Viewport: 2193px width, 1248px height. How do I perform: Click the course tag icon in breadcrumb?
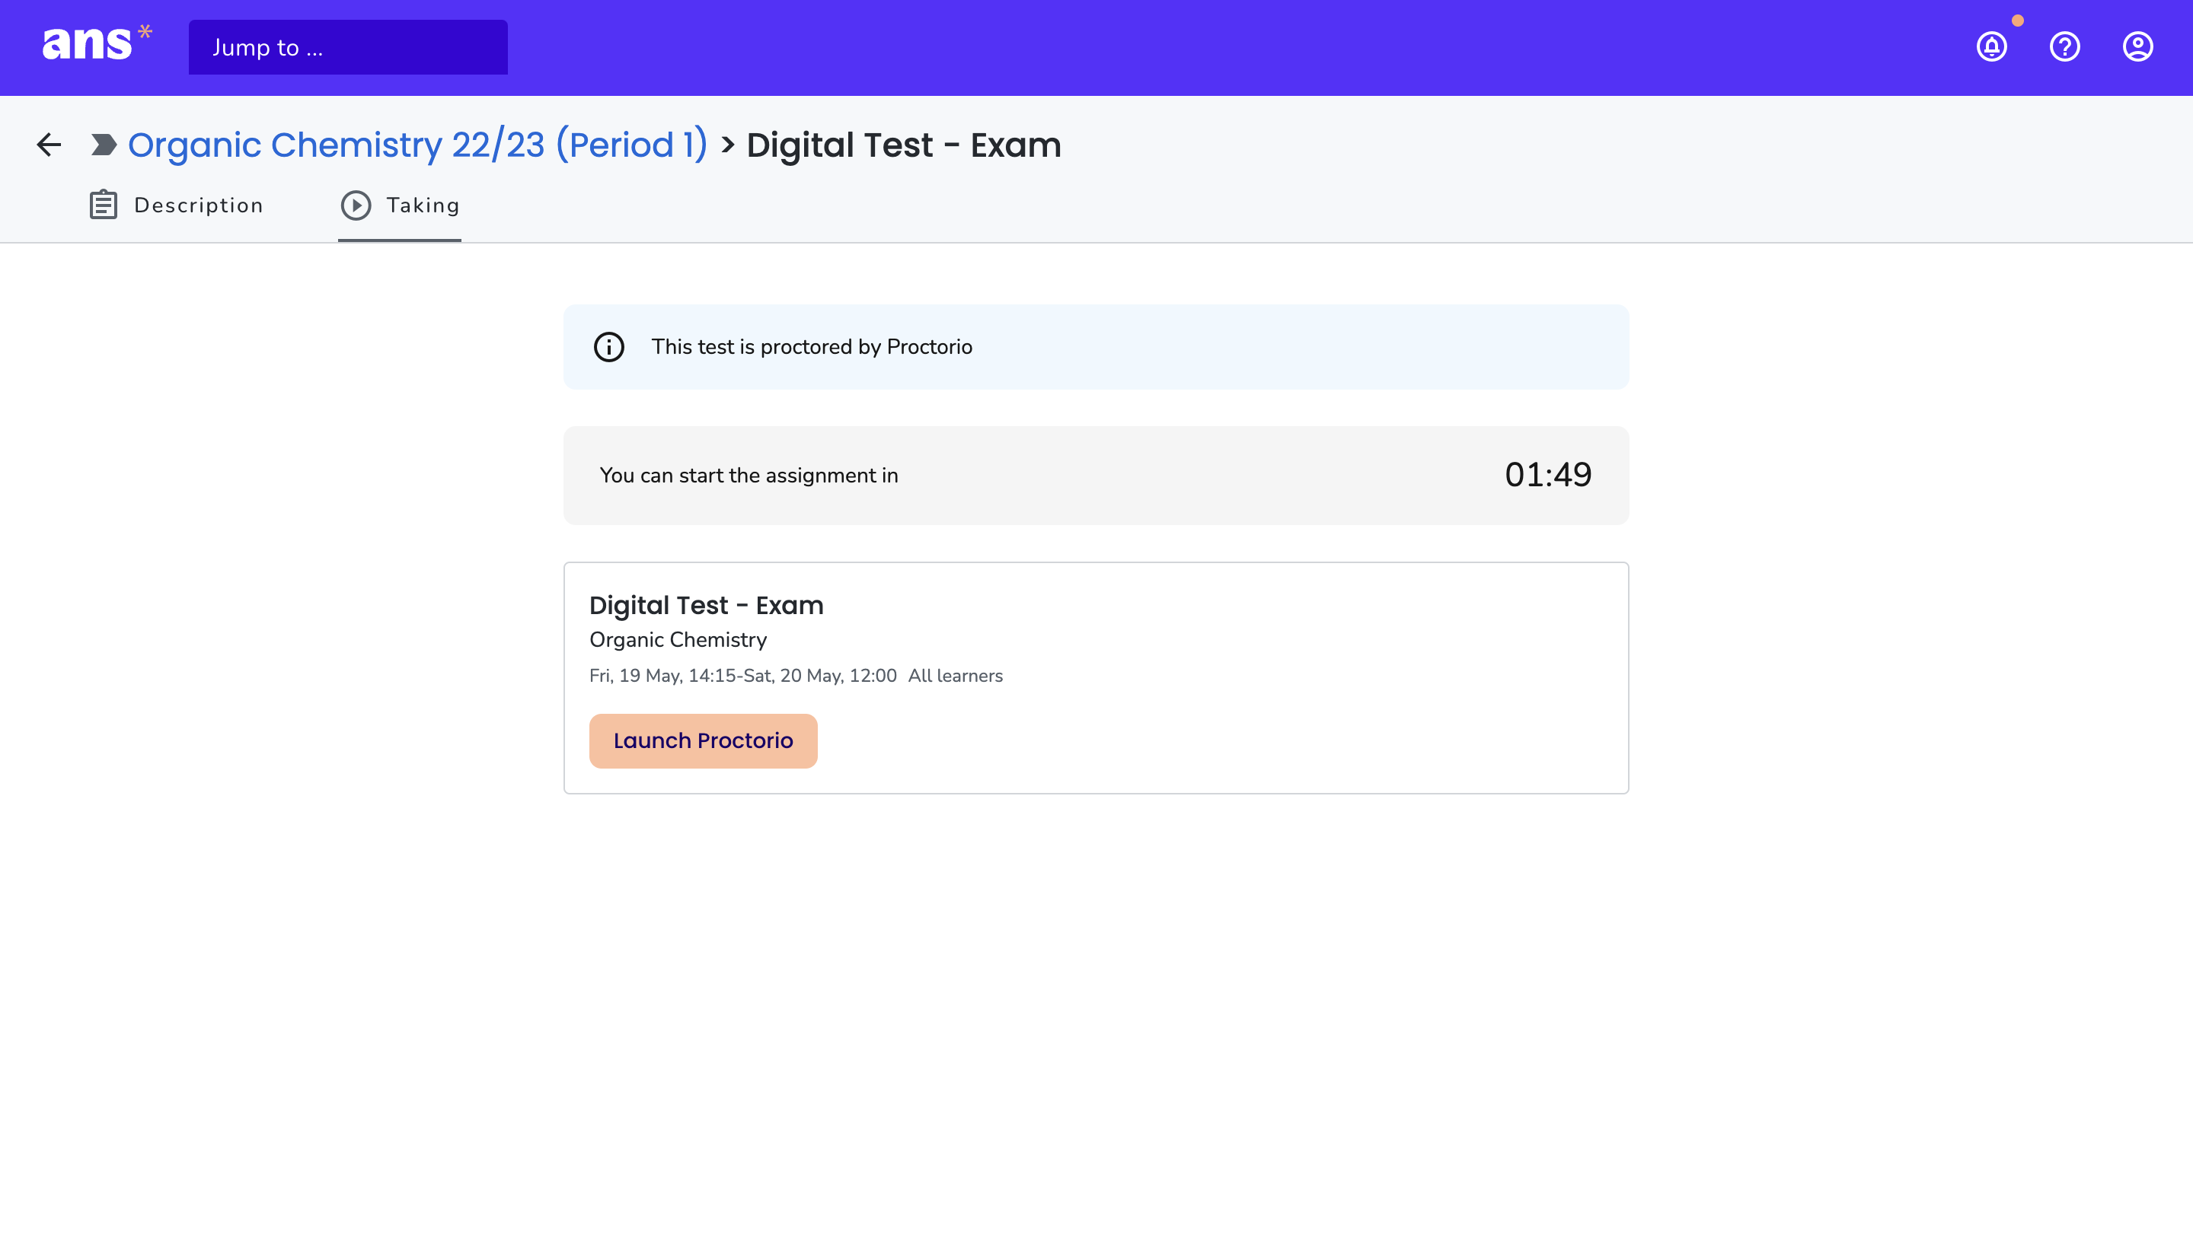(x=104, y=145)
